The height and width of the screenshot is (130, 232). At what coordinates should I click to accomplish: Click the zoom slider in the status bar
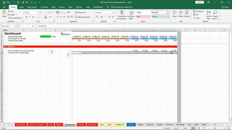(x=215, y=128)
